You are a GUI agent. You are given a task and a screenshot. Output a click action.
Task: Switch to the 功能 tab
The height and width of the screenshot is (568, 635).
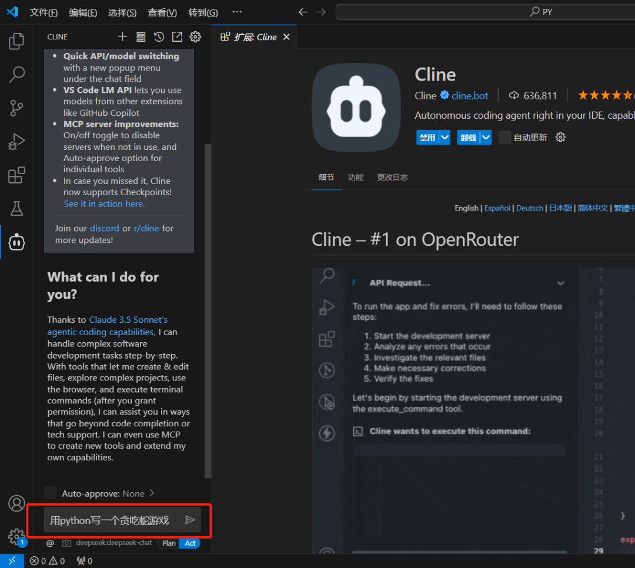tap(355, 178)
